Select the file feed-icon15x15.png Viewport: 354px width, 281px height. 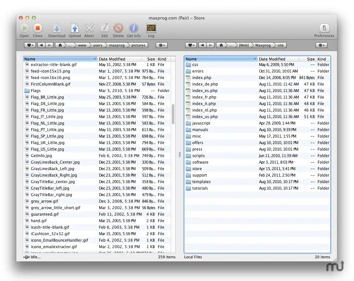(97, 71)
